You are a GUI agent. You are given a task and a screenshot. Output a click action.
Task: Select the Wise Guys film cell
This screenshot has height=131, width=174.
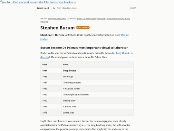click(98, 77)
